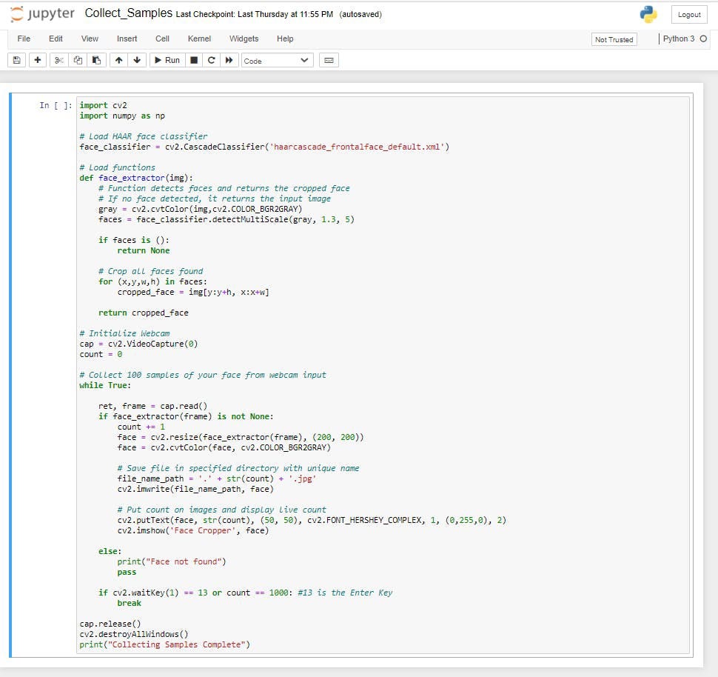Open cell type Code dropdown

pos(277,61)
